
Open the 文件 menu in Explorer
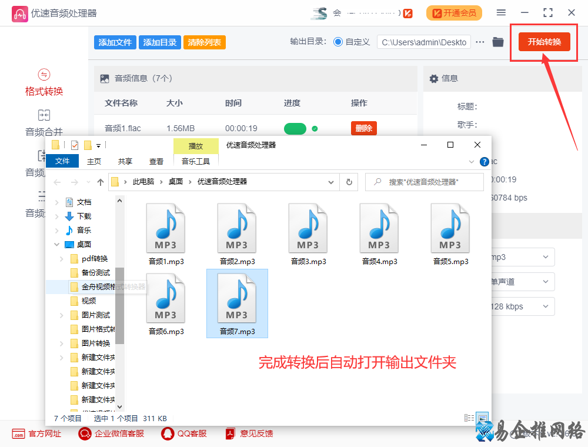[x=62, y=161]
